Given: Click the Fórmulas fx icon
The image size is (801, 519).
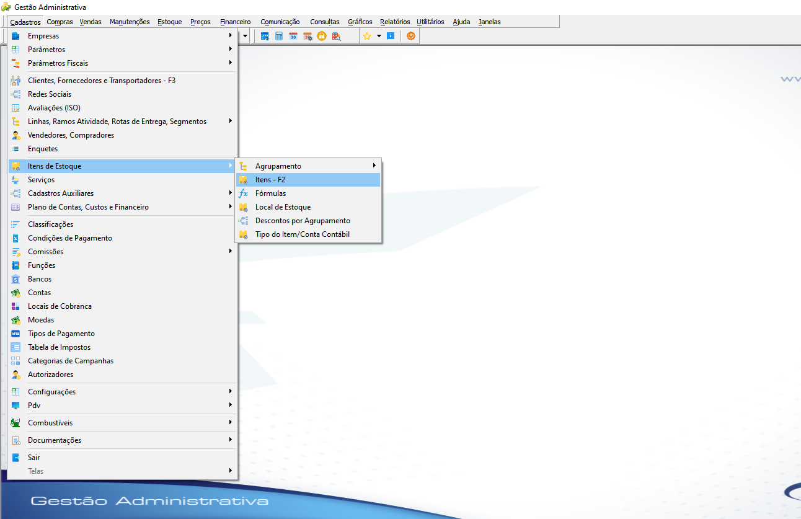Looking at the screenshot, I should click(244, 193).
